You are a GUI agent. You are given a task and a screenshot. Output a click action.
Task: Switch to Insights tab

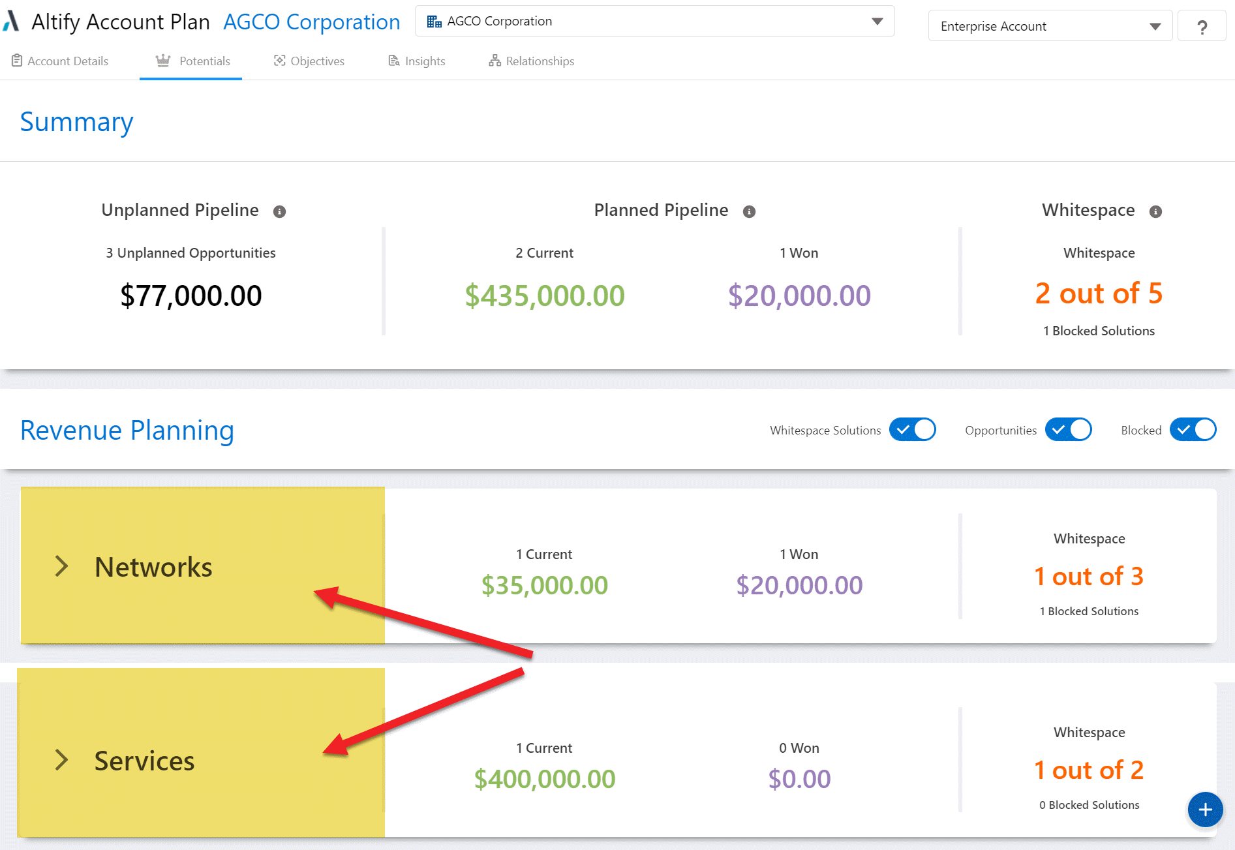pos(416,61)
